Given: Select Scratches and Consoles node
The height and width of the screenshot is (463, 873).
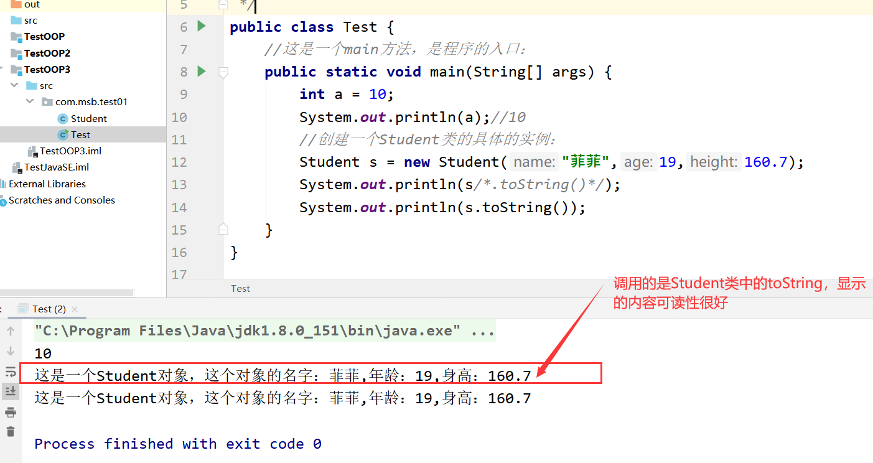Looking at the screenshot, I should coord(62,200).
